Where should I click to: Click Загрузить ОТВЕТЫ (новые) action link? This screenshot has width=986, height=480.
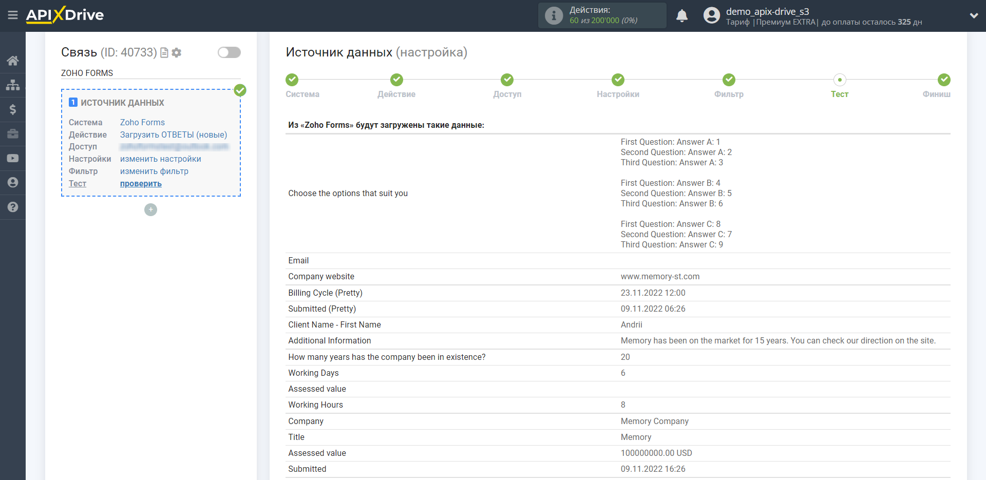click(x=174, y=135)
